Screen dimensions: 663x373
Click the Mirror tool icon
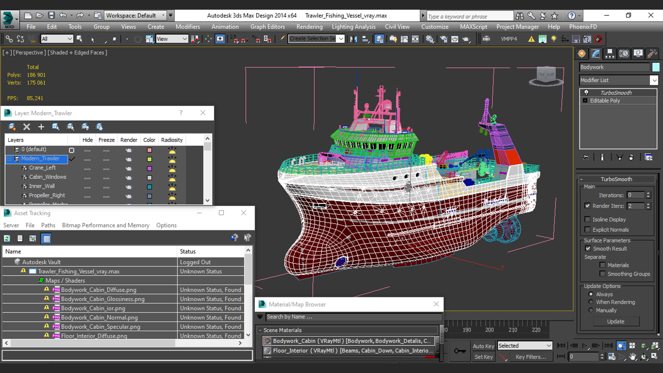pos(353,39)
